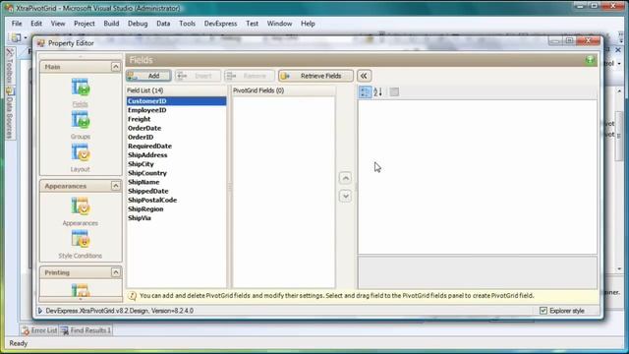This screenshot has width=629, height=354.
Task: Select ShipVia in the field list
Action: (177, 218)
